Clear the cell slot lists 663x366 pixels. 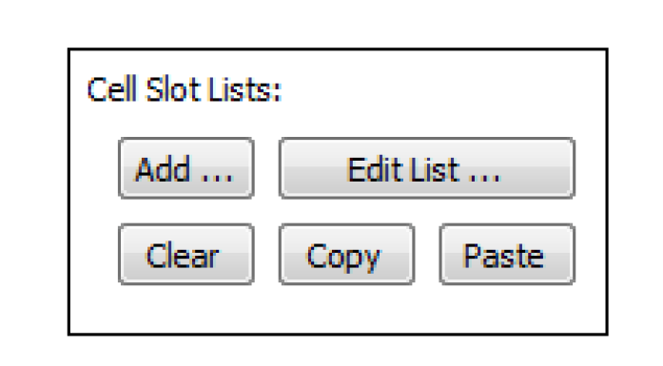point(186,255)
